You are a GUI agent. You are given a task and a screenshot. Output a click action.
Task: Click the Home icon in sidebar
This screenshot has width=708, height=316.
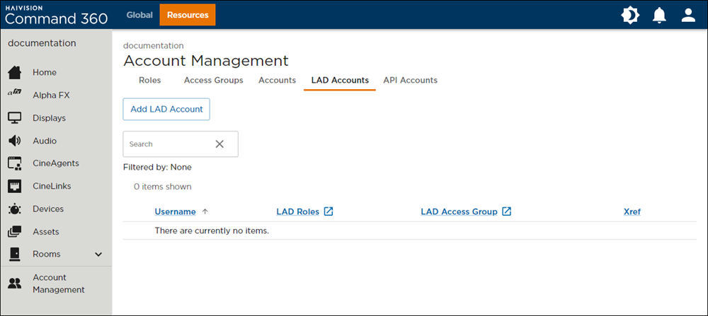coord(14,72)
